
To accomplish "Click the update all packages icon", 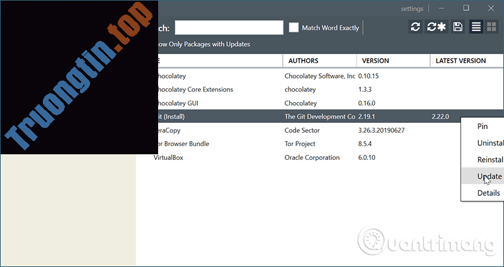I will point(437,27).
